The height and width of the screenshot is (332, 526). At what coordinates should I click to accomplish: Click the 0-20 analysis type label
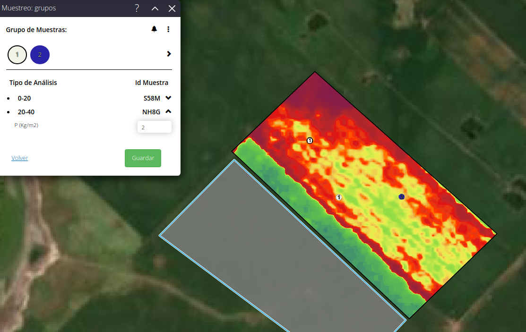[x=24, y=98]
